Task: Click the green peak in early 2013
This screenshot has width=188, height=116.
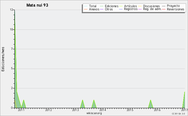Action: click(82, 104)
